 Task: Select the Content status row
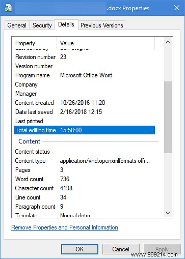pyautogui.click(x=85, y=152)
